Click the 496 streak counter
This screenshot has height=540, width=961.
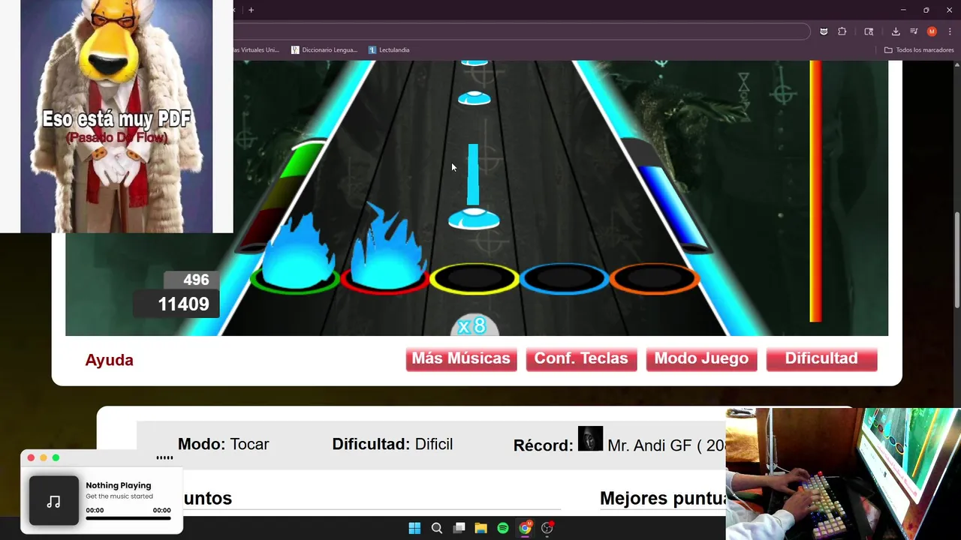[x=191, y=280]
